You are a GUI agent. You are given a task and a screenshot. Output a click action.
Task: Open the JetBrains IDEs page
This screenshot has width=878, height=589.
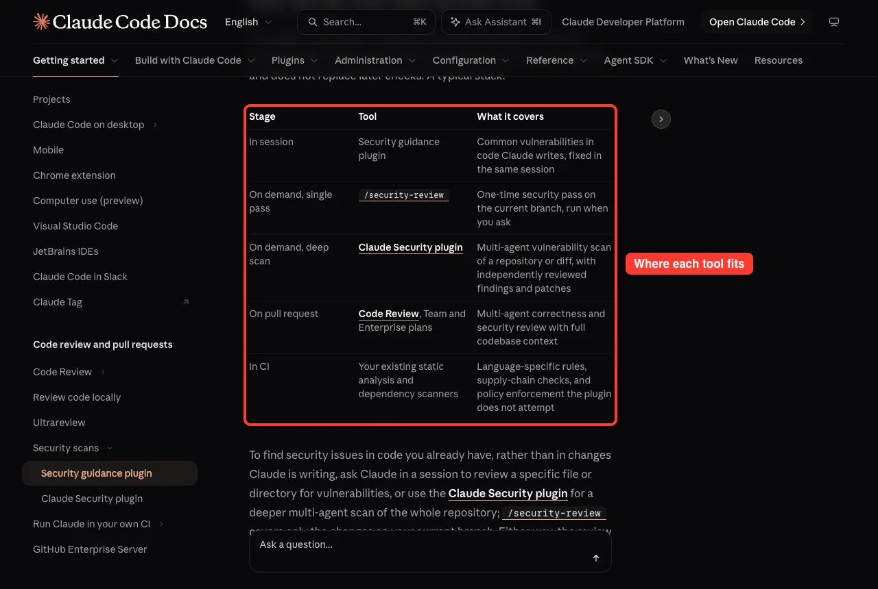66,251
